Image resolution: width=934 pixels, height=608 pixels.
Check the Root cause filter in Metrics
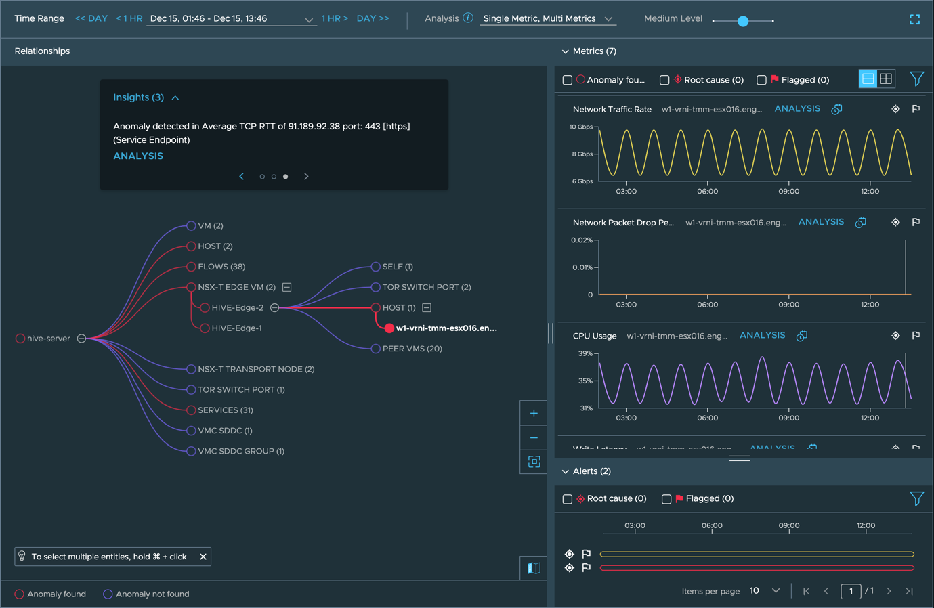point(664,80)
